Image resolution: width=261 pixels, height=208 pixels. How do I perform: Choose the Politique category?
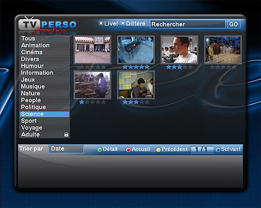click(x=45, y=107)
